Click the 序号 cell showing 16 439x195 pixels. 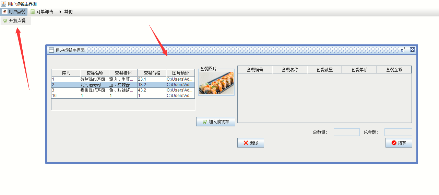pyautogui.click(x=66, y=96)
